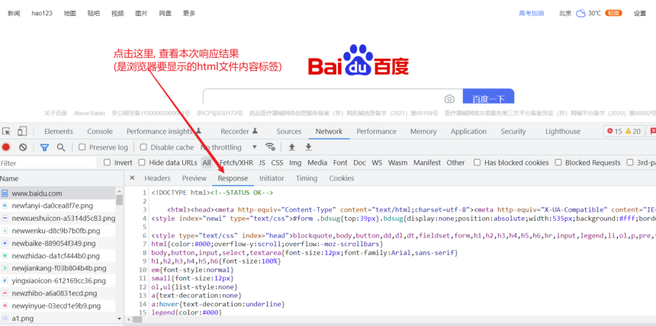The width and height of the screenshot is (656, 326).
Task: Toggle Has blocked cookies checkbox
Action: coord(478,162)
